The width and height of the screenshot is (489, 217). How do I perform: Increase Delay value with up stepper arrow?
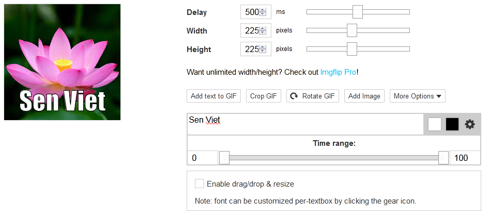click(x=263, y=10)
